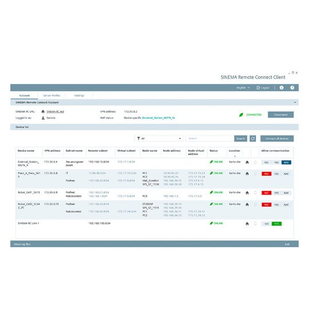The height and width of the screenshot is (309, 309).
Task: Click the user icon next to Service
Action: click(x=43, y=118)
